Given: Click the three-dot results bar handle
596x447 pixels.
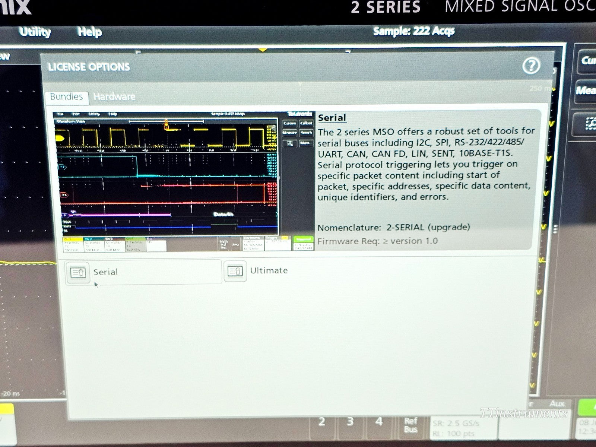Looking at the screenshot, I should pos(555,229).
